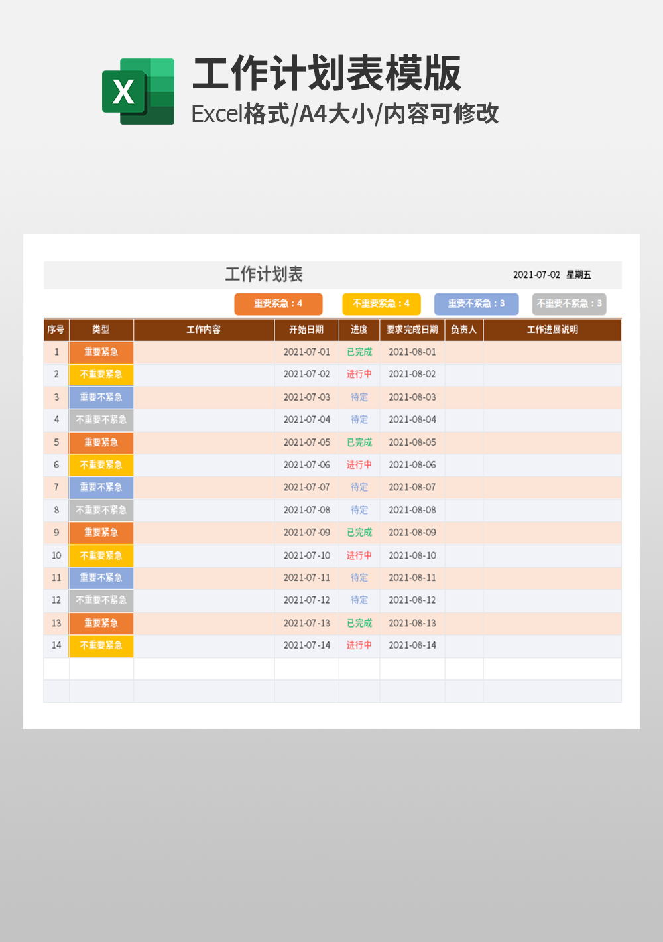Viewport: 663px width, 942px height.
Task: Click the 不重要紧急 type cell in row 6
Action: coord(101,465)
